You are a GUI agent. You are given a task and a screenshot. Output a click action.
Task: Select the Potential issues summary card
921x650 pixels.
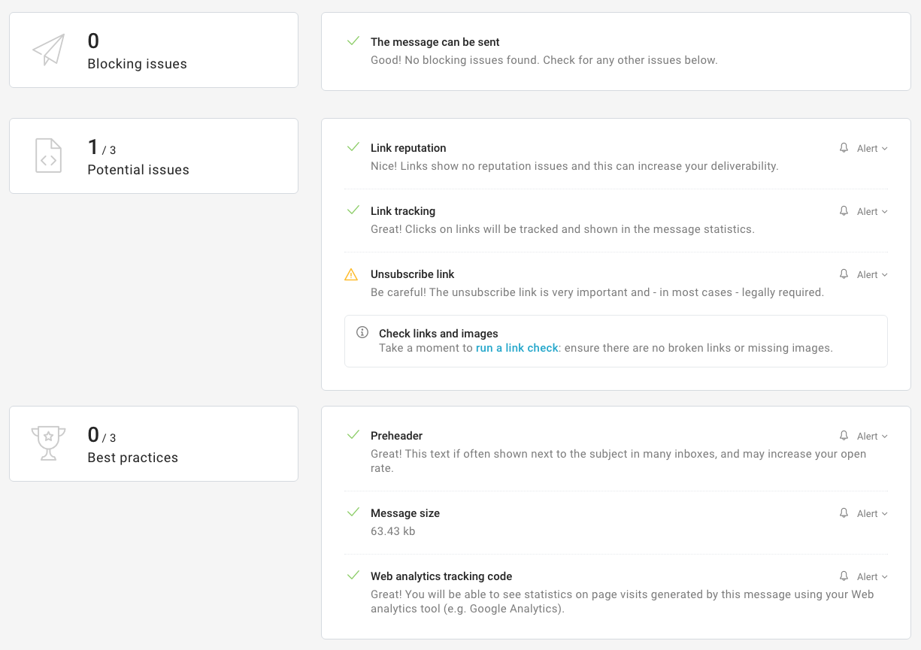(153, 156)
